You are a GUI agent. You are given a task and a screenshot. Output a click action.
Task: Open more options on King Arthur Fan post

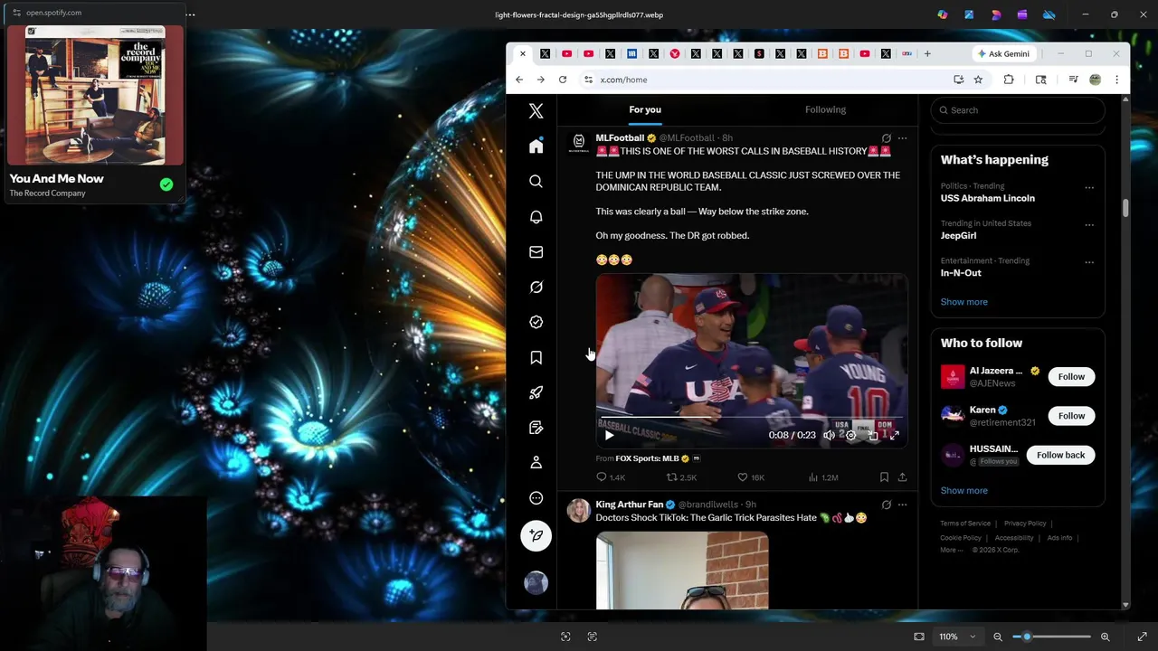pos(902,505)
